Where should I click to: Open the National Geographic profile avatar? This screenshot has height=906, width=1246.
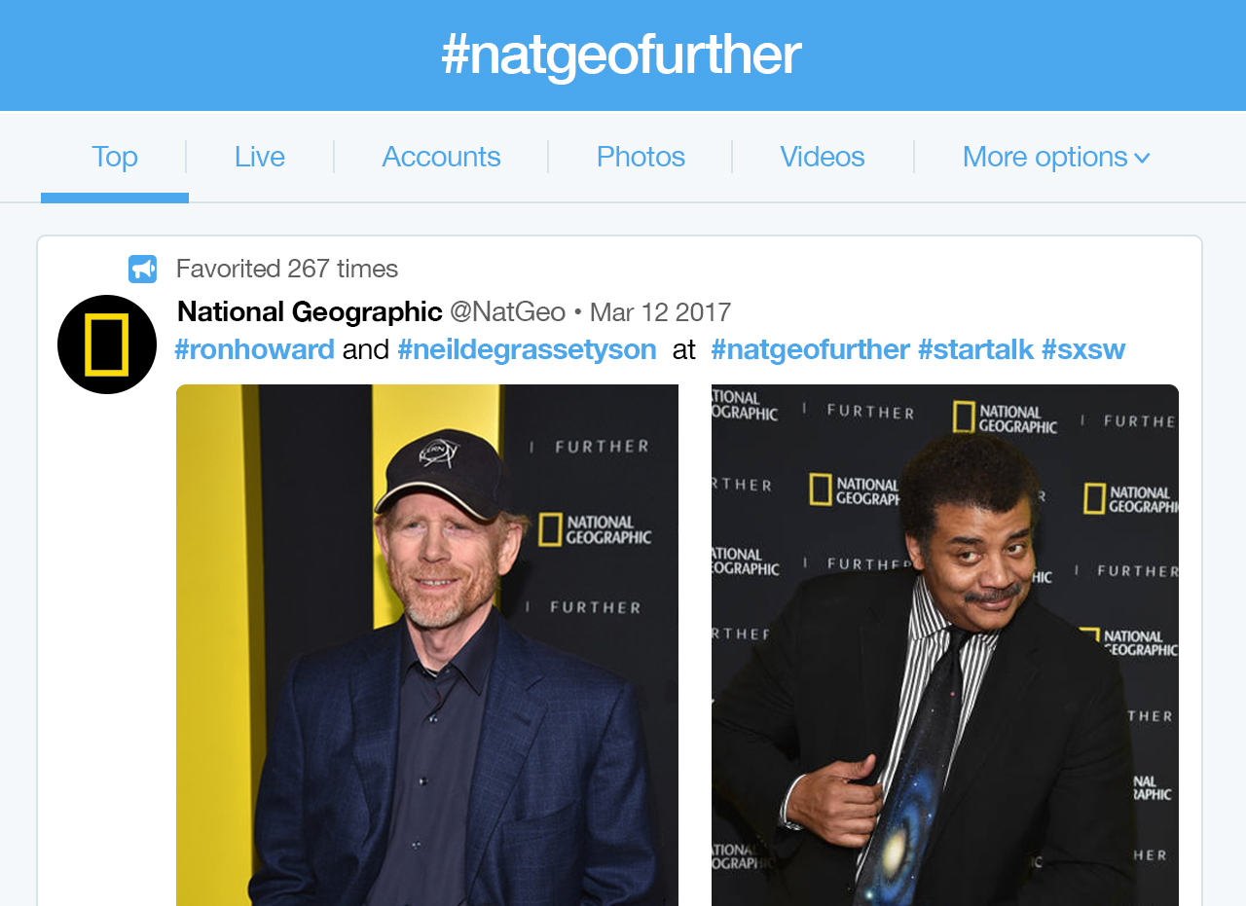click(x=107, y=344)
